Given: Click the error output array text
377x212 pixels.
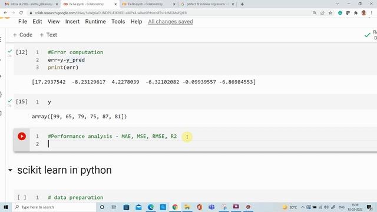Looking at the screenshot, I should pos(144,82).
